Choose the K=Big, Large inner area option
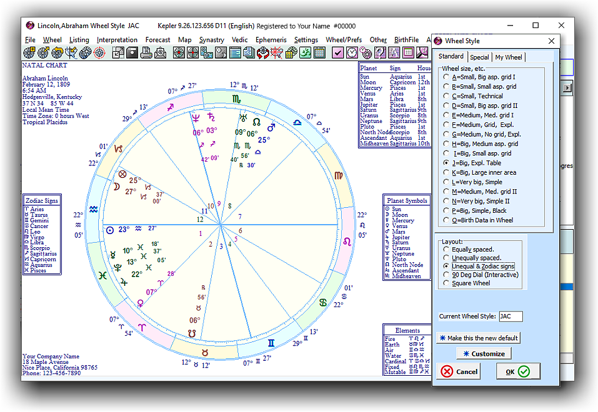This screenshot has height=412, width=598. click(x=446, y=172)
